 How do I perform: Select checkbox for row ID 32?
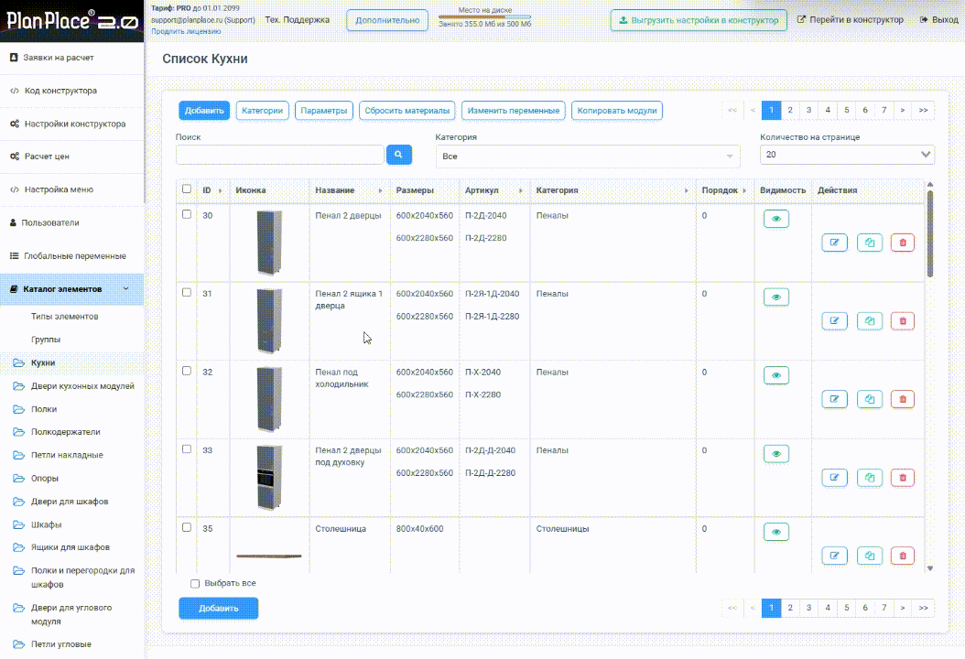[187, 371]
